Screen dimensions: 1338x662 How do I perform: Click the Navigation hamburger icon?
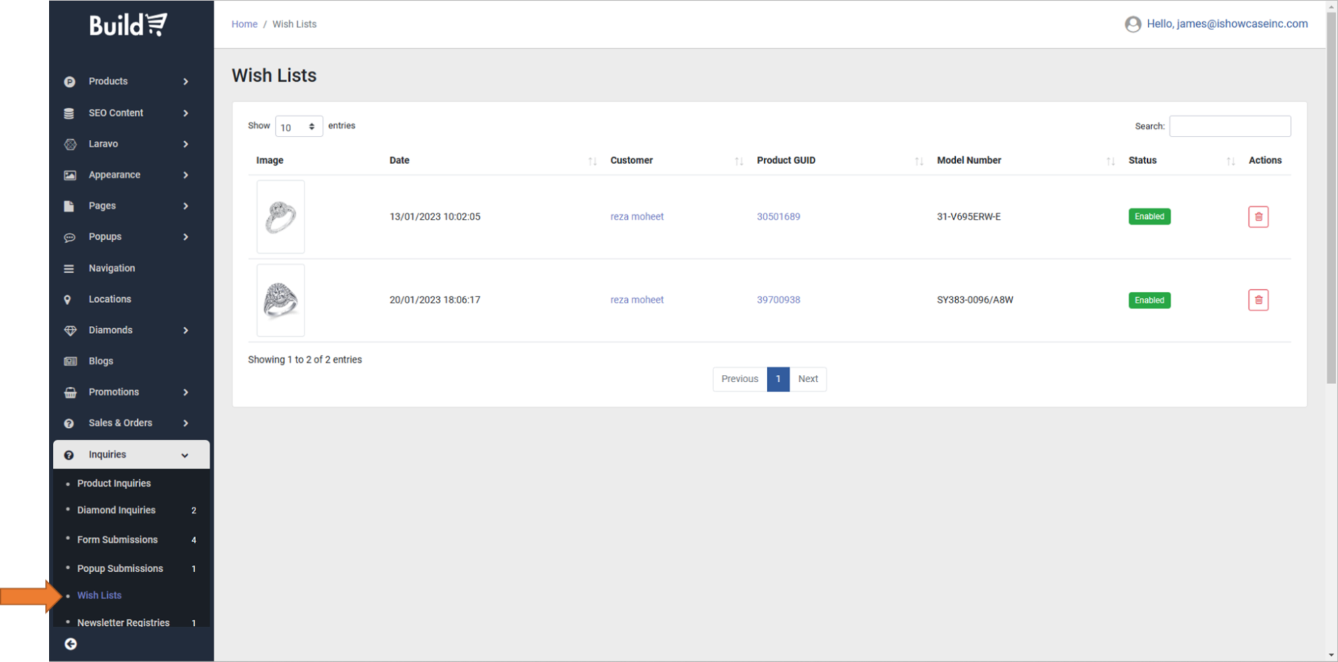[69, 268]
